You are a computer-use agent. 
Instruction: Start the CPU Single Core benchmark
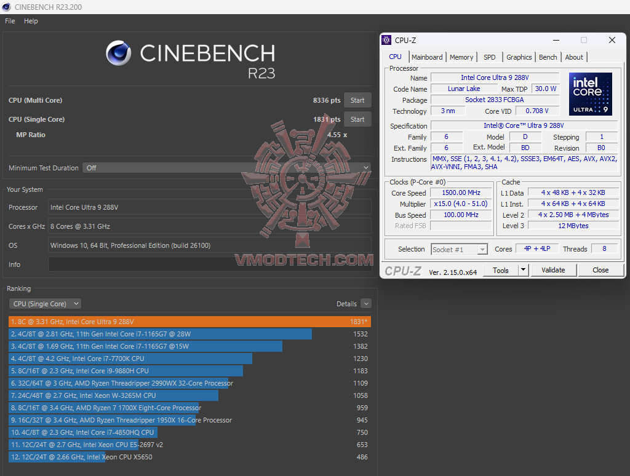[x=357, y=119]
